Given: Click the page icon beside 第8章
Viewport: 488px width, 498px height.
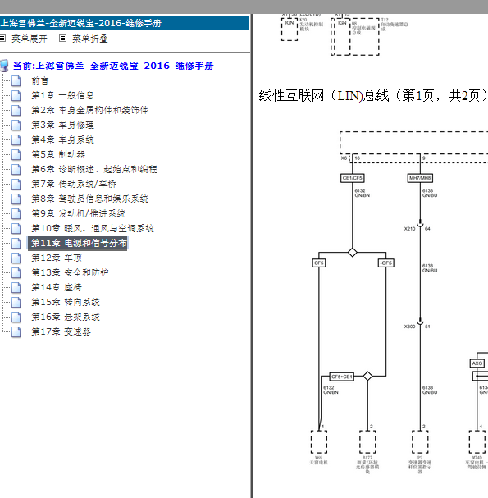Looking at the screenshot, I should 16,199.
